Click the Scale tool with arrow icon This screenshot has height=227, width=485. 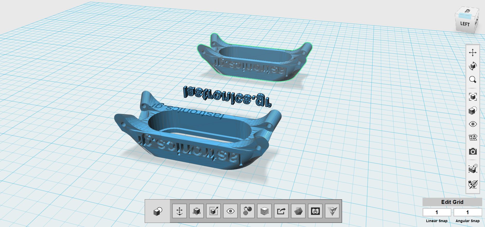(x=213, y=211)
